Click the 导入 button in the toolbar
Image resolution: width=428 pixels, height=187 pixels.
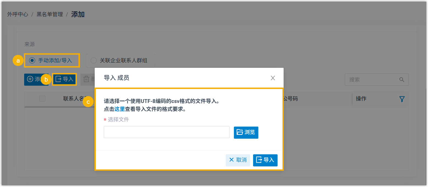tap(65, 79)
